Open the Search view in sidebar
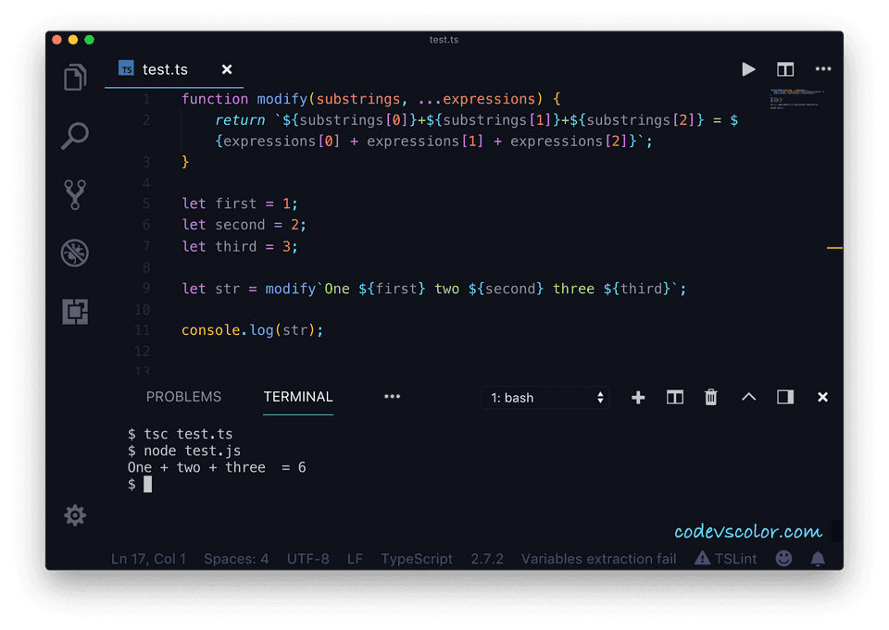 (x=75, y=136)
